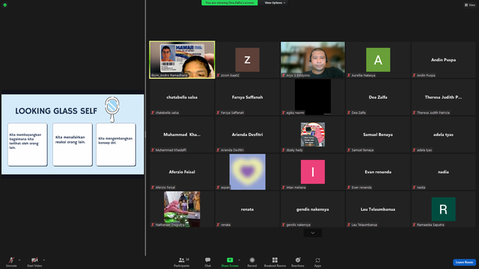This screenshot has width=479, height=269.
Task: Select gendis nakensya's participant tile
Action: pos(313,209)
